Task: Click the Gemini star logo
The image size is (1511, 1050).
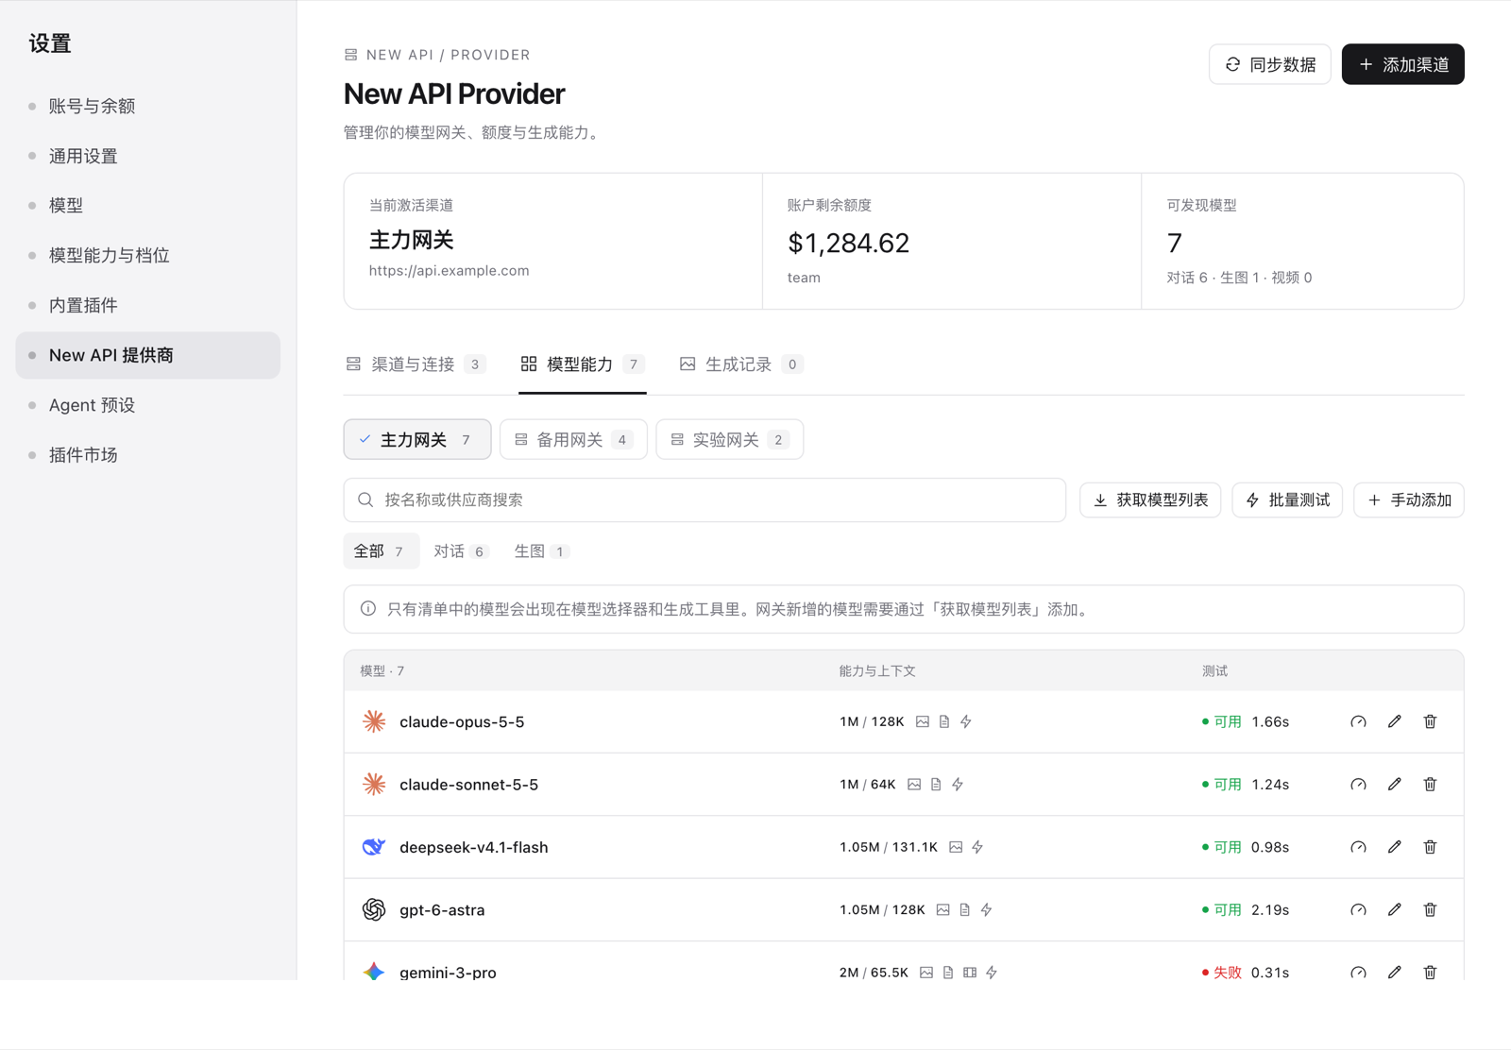Action: [374, 972]
